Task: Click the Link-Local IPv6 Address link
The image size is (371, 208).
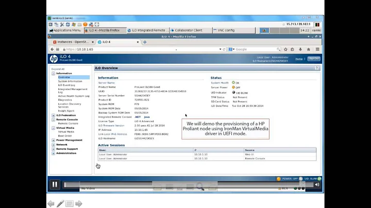Action: [113, 134]
